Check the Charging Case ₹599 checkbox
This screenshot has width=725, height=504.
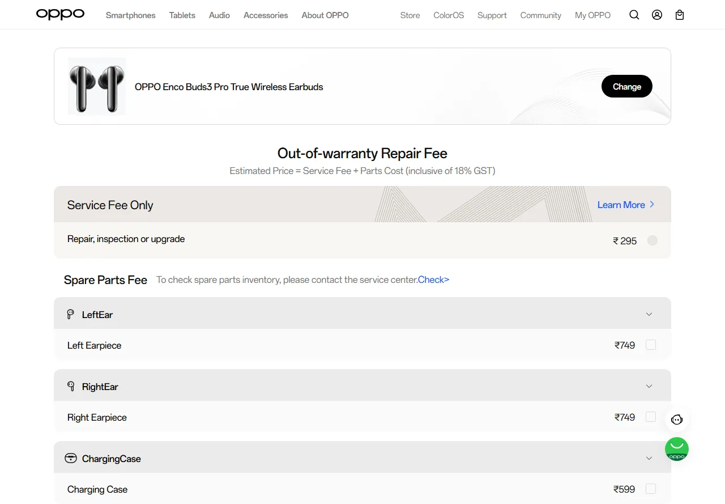coord(651,489)
